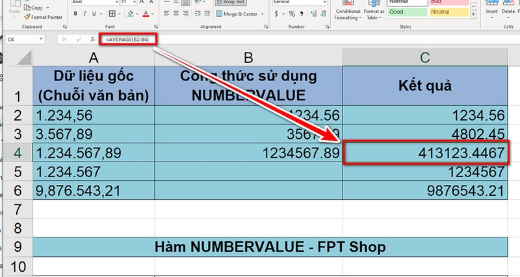Select cell B4 with 1234567.89
This screenshot has height=277, width=520.
[x=248, y=152]
